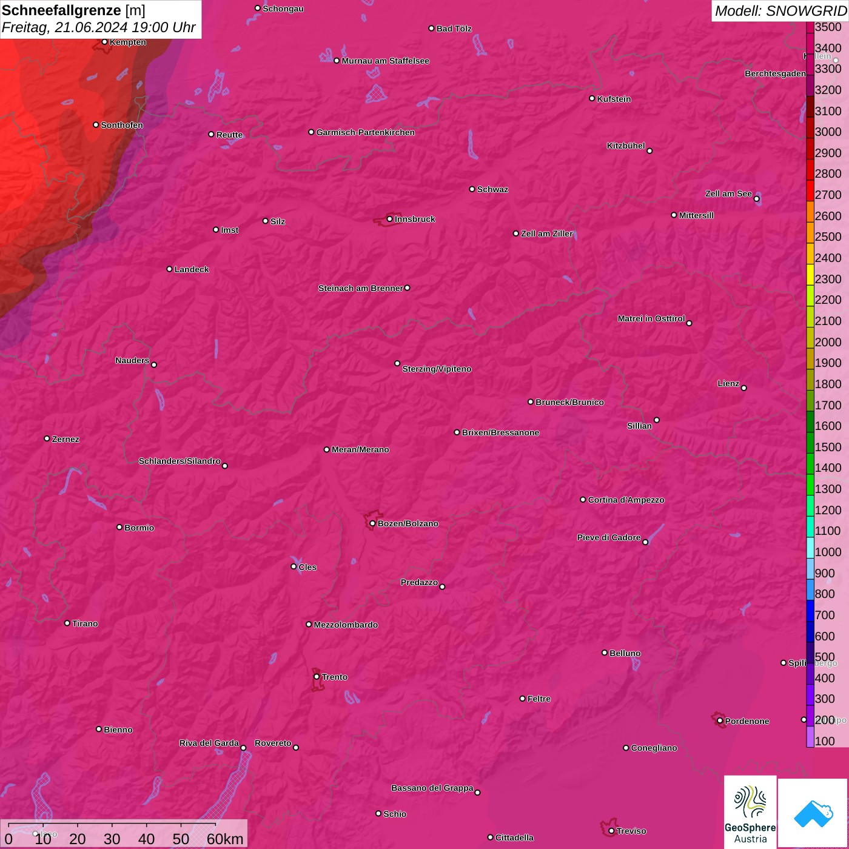849x849 pixels.
Task: Click the Pordenone city marker
Action: point(720,721)
